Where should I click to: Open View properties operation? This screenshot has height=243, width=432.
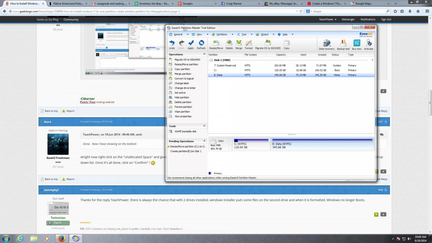coord(183,116)
